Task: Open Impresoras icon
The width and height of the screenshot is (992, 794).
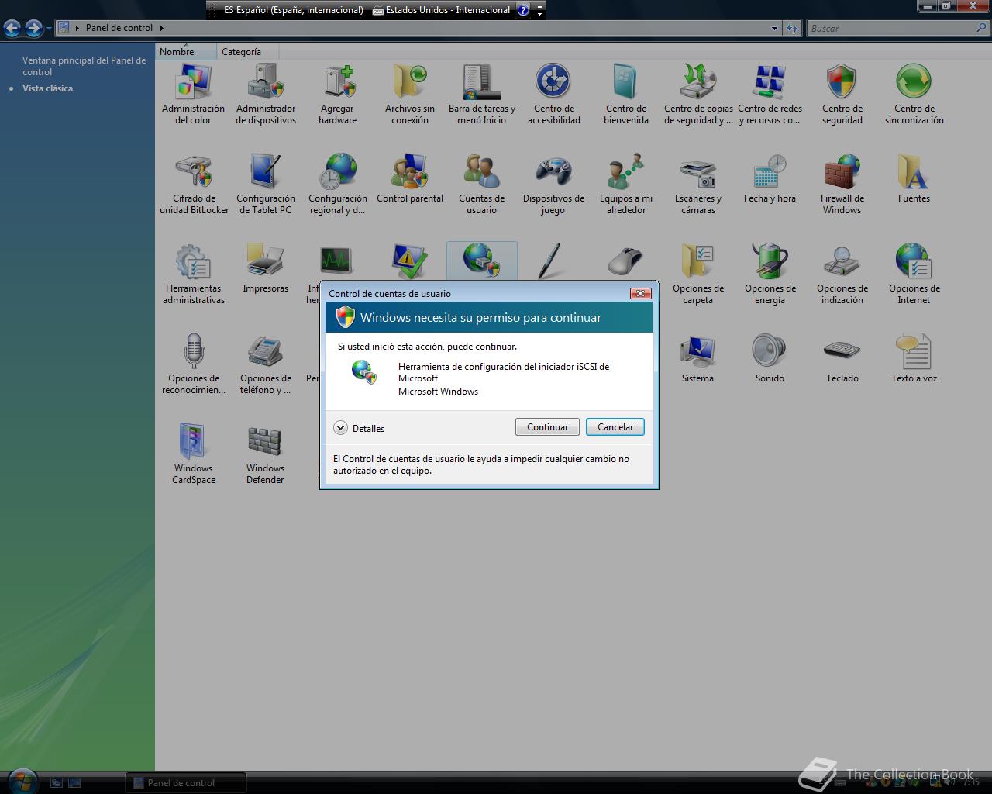Action: [x=266, y=268]
